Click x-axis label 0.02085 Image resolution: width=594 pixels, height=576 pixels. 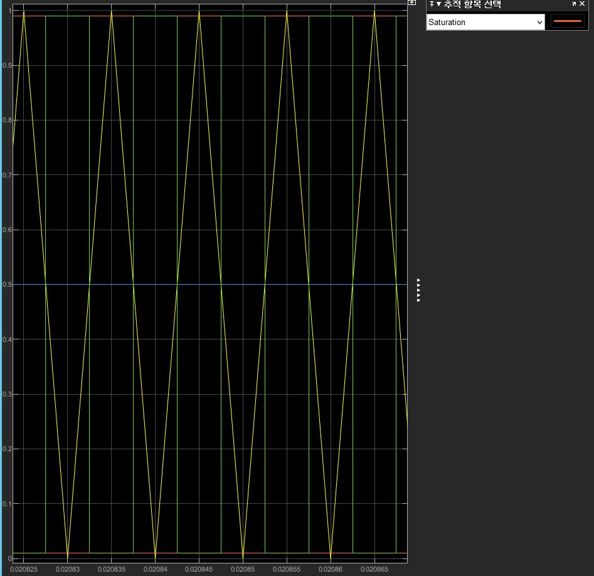tap(243, 569)
